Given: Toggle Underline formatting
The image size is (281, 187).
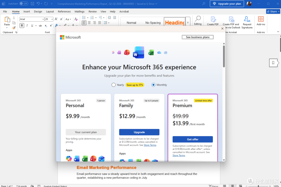Looking at the screenshot, I should [32, 25].
